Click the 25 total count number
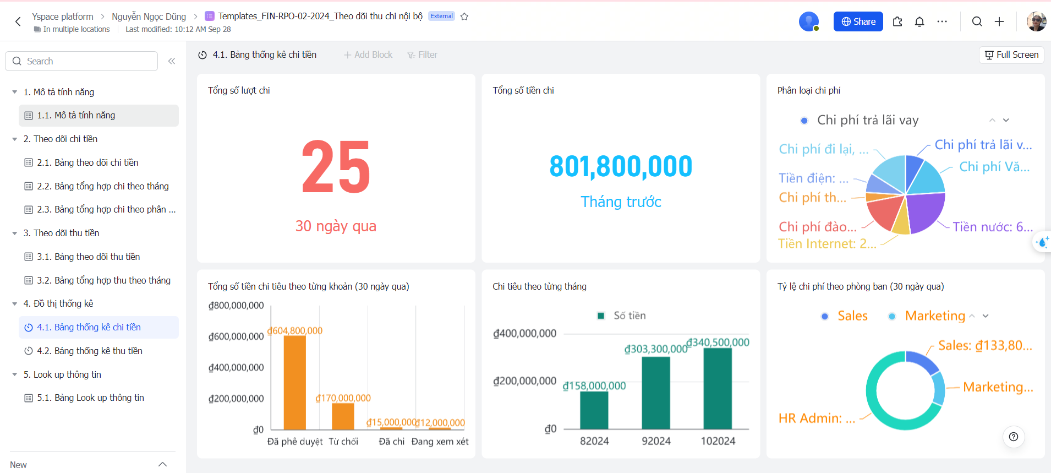The image size is (1051, 473). [336, 167]
